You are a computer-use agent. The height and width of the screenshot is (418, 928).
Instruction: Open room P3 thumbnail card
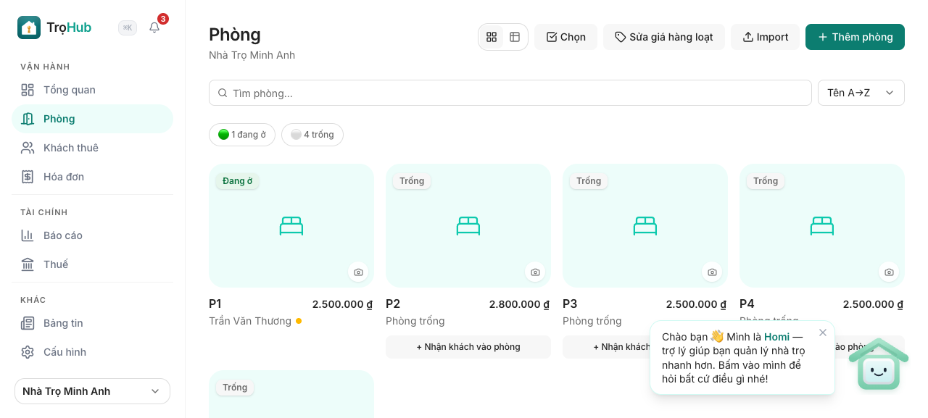[x=645, y=226]
